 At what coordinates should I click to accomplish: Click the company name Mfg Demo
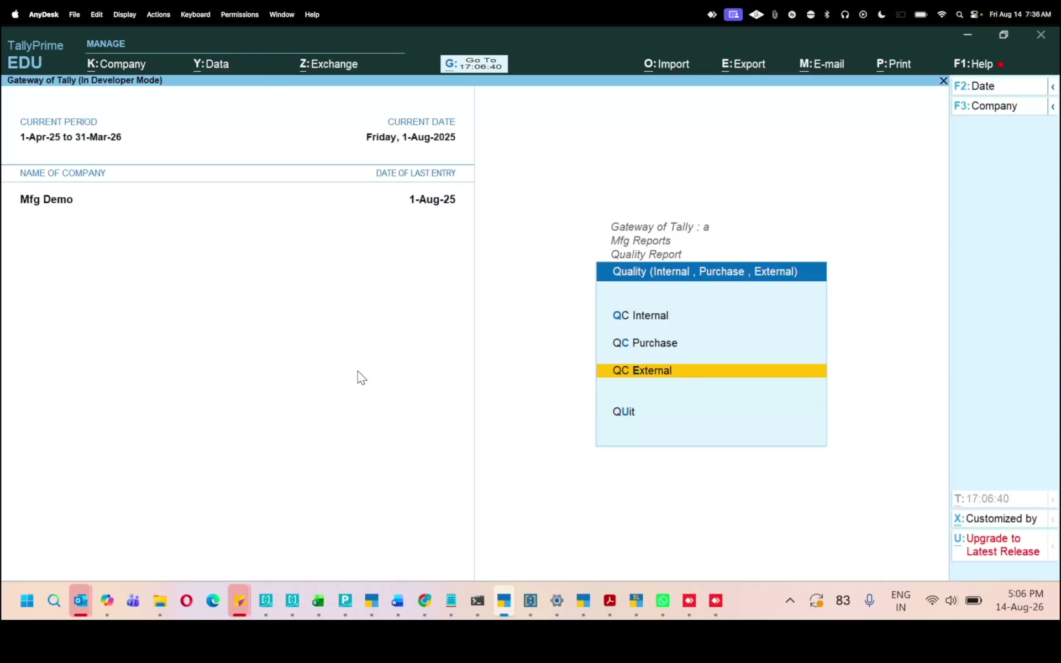point(46,199)
